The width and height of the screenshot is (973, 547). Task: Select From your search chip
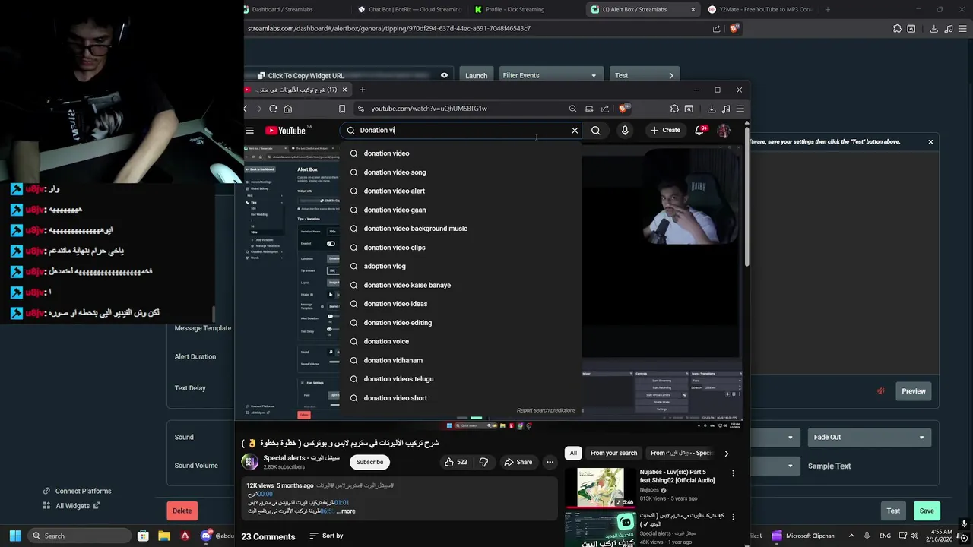[613, 453]
